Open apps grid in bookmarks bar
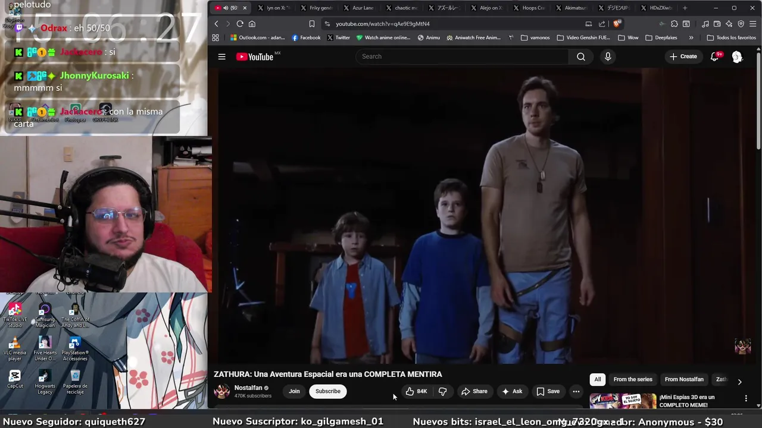Screen dimensions: 762x428 [216, 37]
